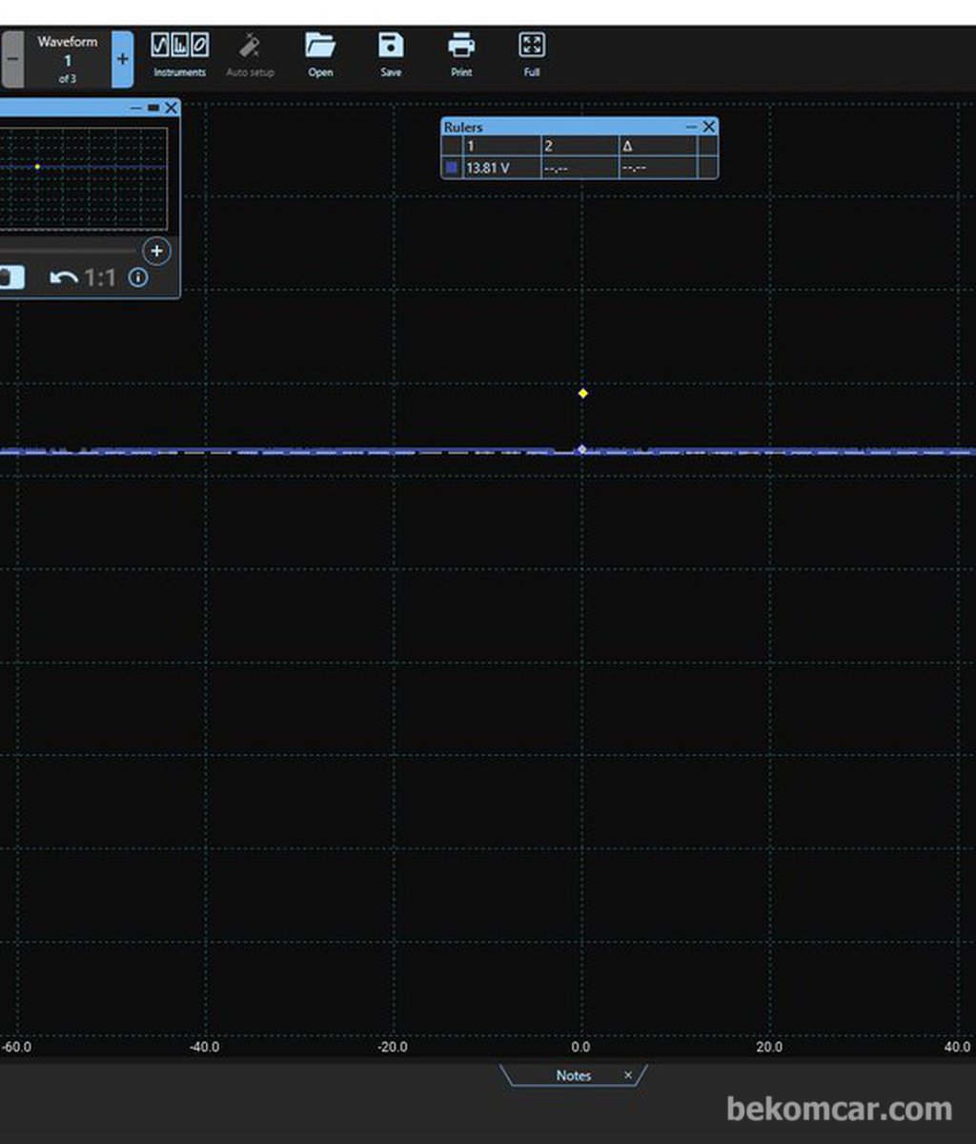Screen dimensions: 976x1144
Task: Click the zoom overview thumbnail
Action: coord(84,179)
